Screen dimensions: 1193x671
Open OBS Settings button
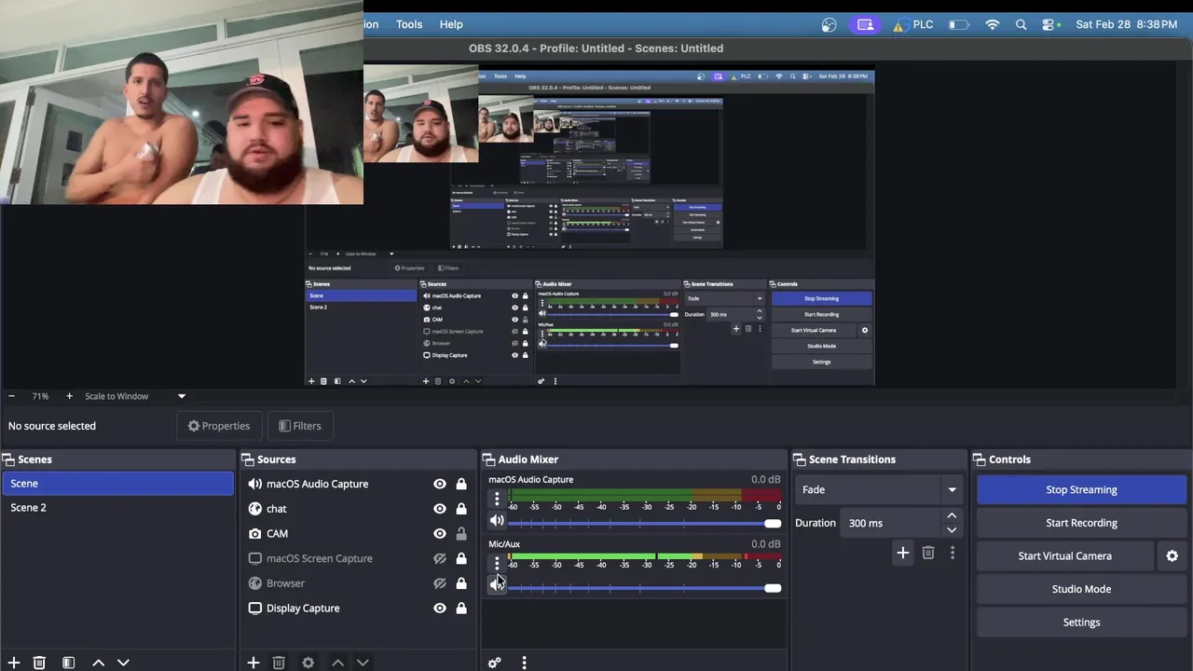pos(1081,623)
